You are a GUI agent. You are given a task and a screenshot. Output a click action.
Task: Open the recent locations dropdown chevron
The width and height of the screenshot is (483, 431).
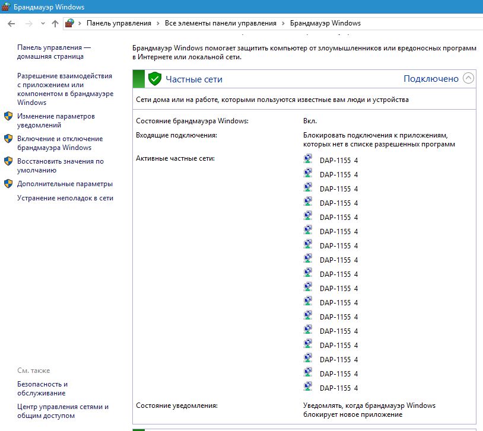43,23
